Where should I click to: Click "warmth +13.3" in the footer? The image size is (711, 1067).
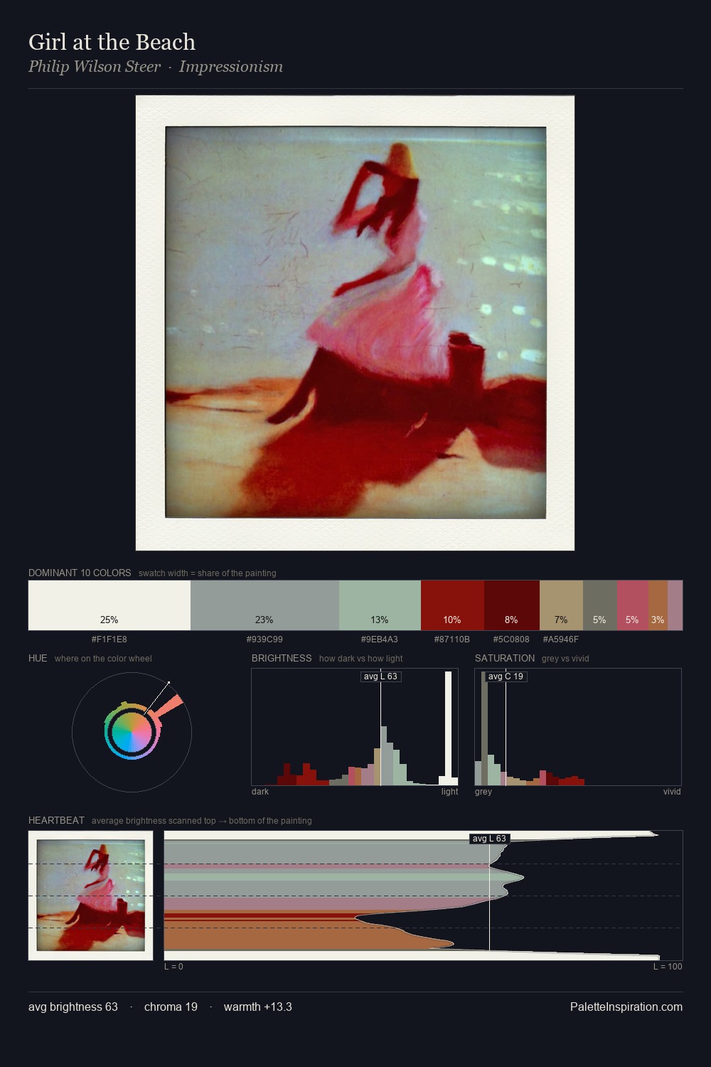pyautogui.click(x=258, y=1007)
